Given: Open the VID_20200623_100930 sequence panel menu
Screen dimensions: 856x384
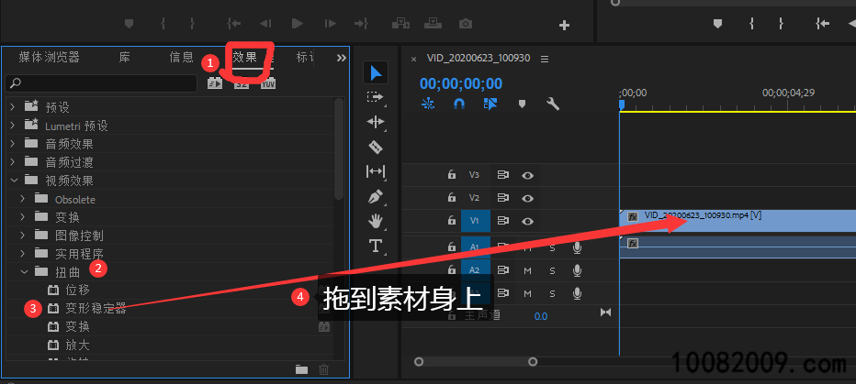Looking at the screenshot, I should tap(545, 59).
